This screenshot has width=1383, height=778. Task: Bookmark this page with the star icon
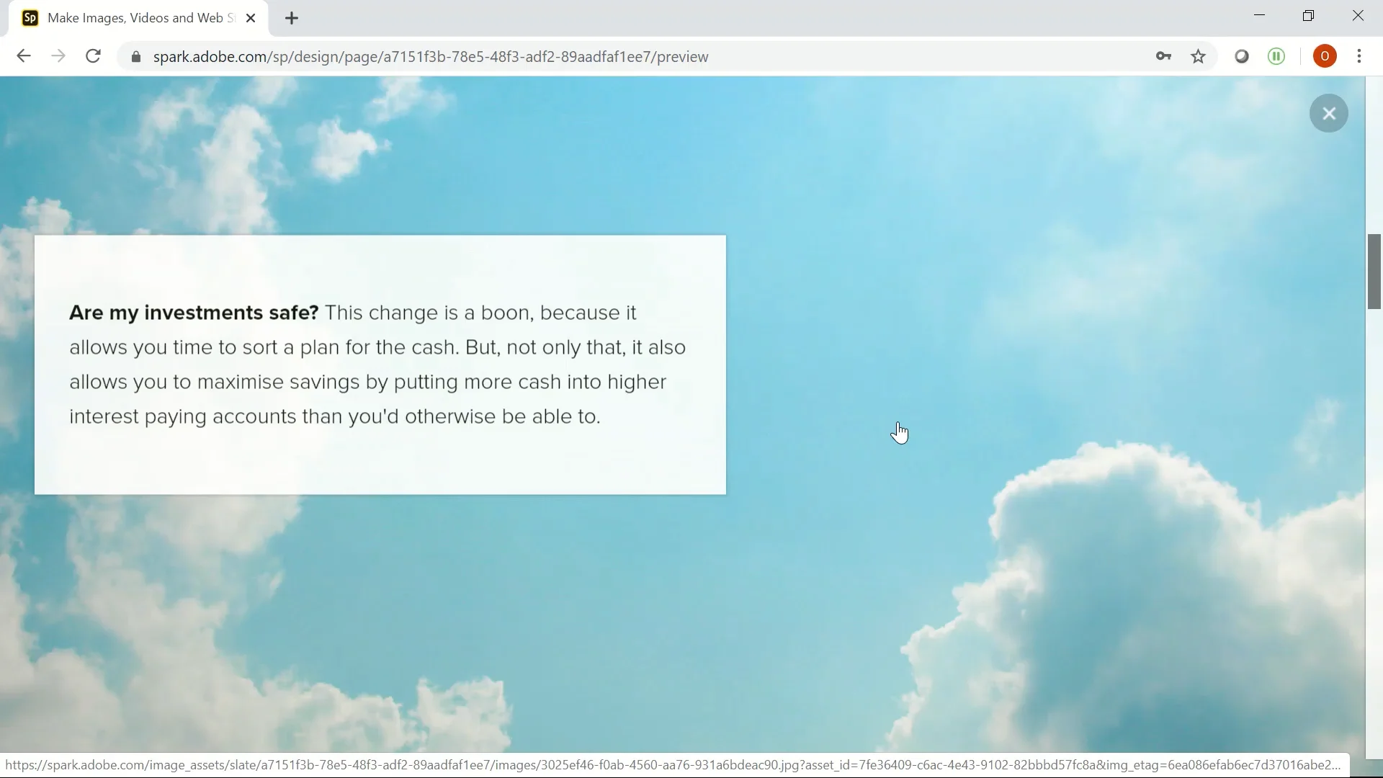point(1198,56)
